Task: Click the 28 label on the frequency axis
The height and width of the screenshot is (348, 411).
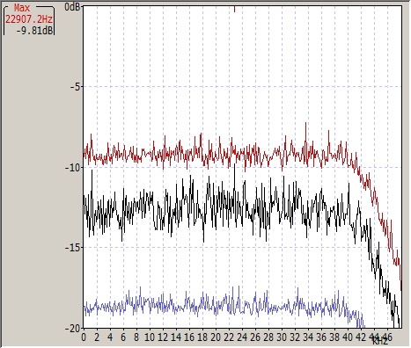Action: tap(268, 337)
